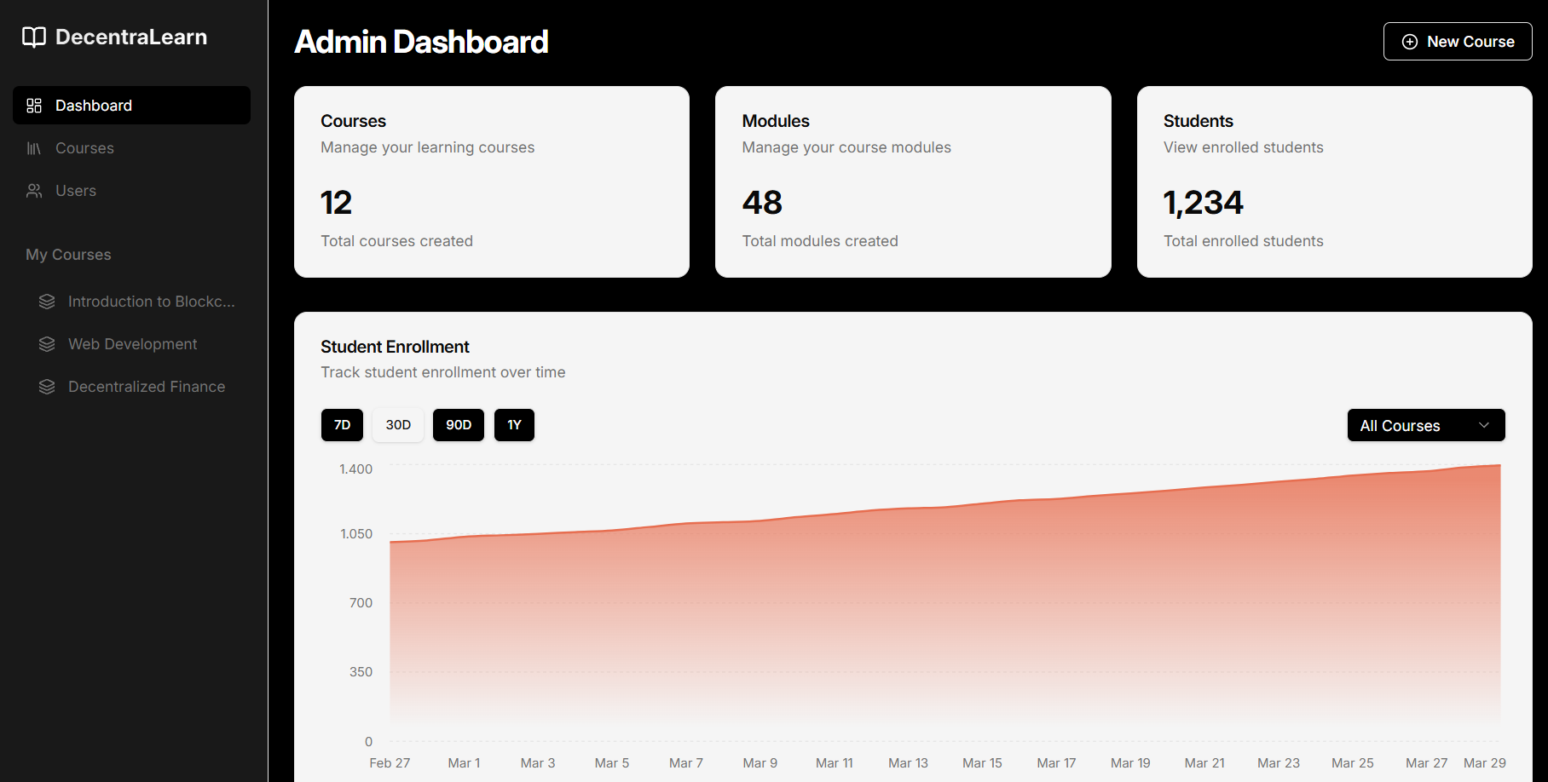
Task: Open the Courses summary card
Action: click(492, 181)
